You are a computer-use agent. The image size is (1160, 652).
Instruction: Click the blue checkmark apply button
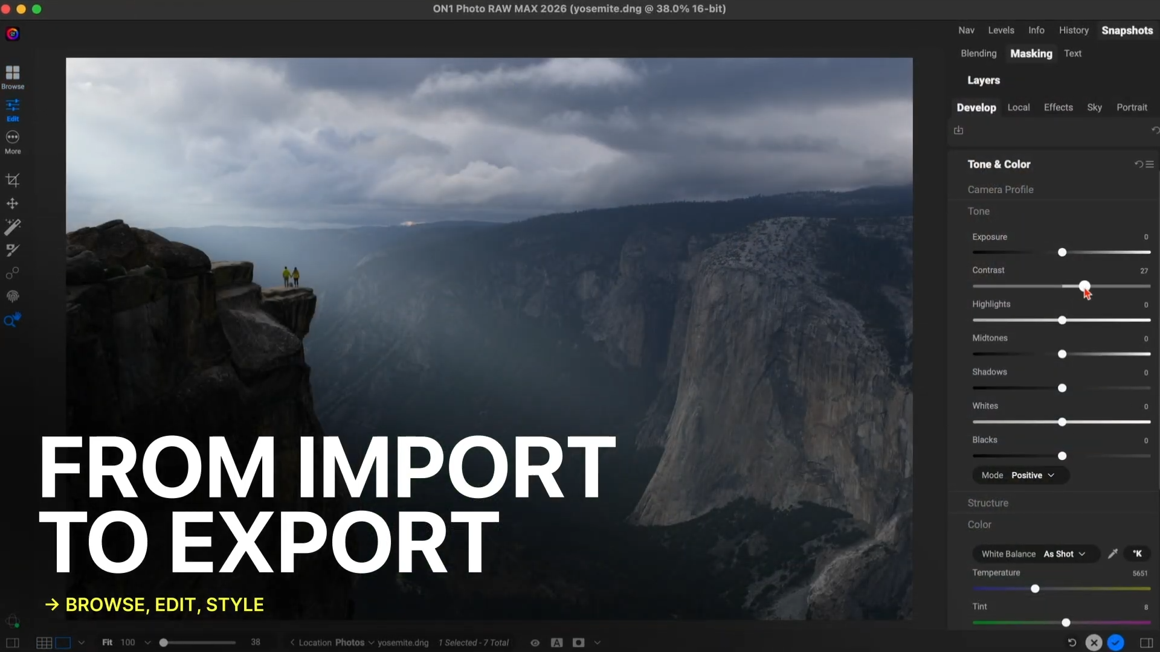pyautogui.click(x=1115, y=642)
